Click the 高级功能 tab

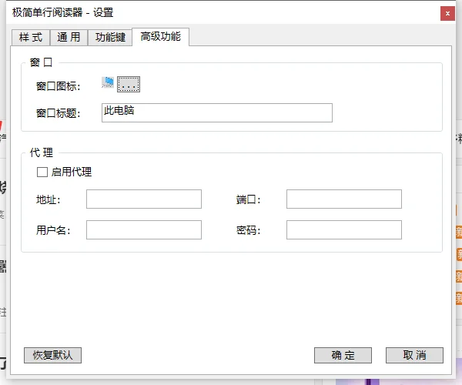161,37
